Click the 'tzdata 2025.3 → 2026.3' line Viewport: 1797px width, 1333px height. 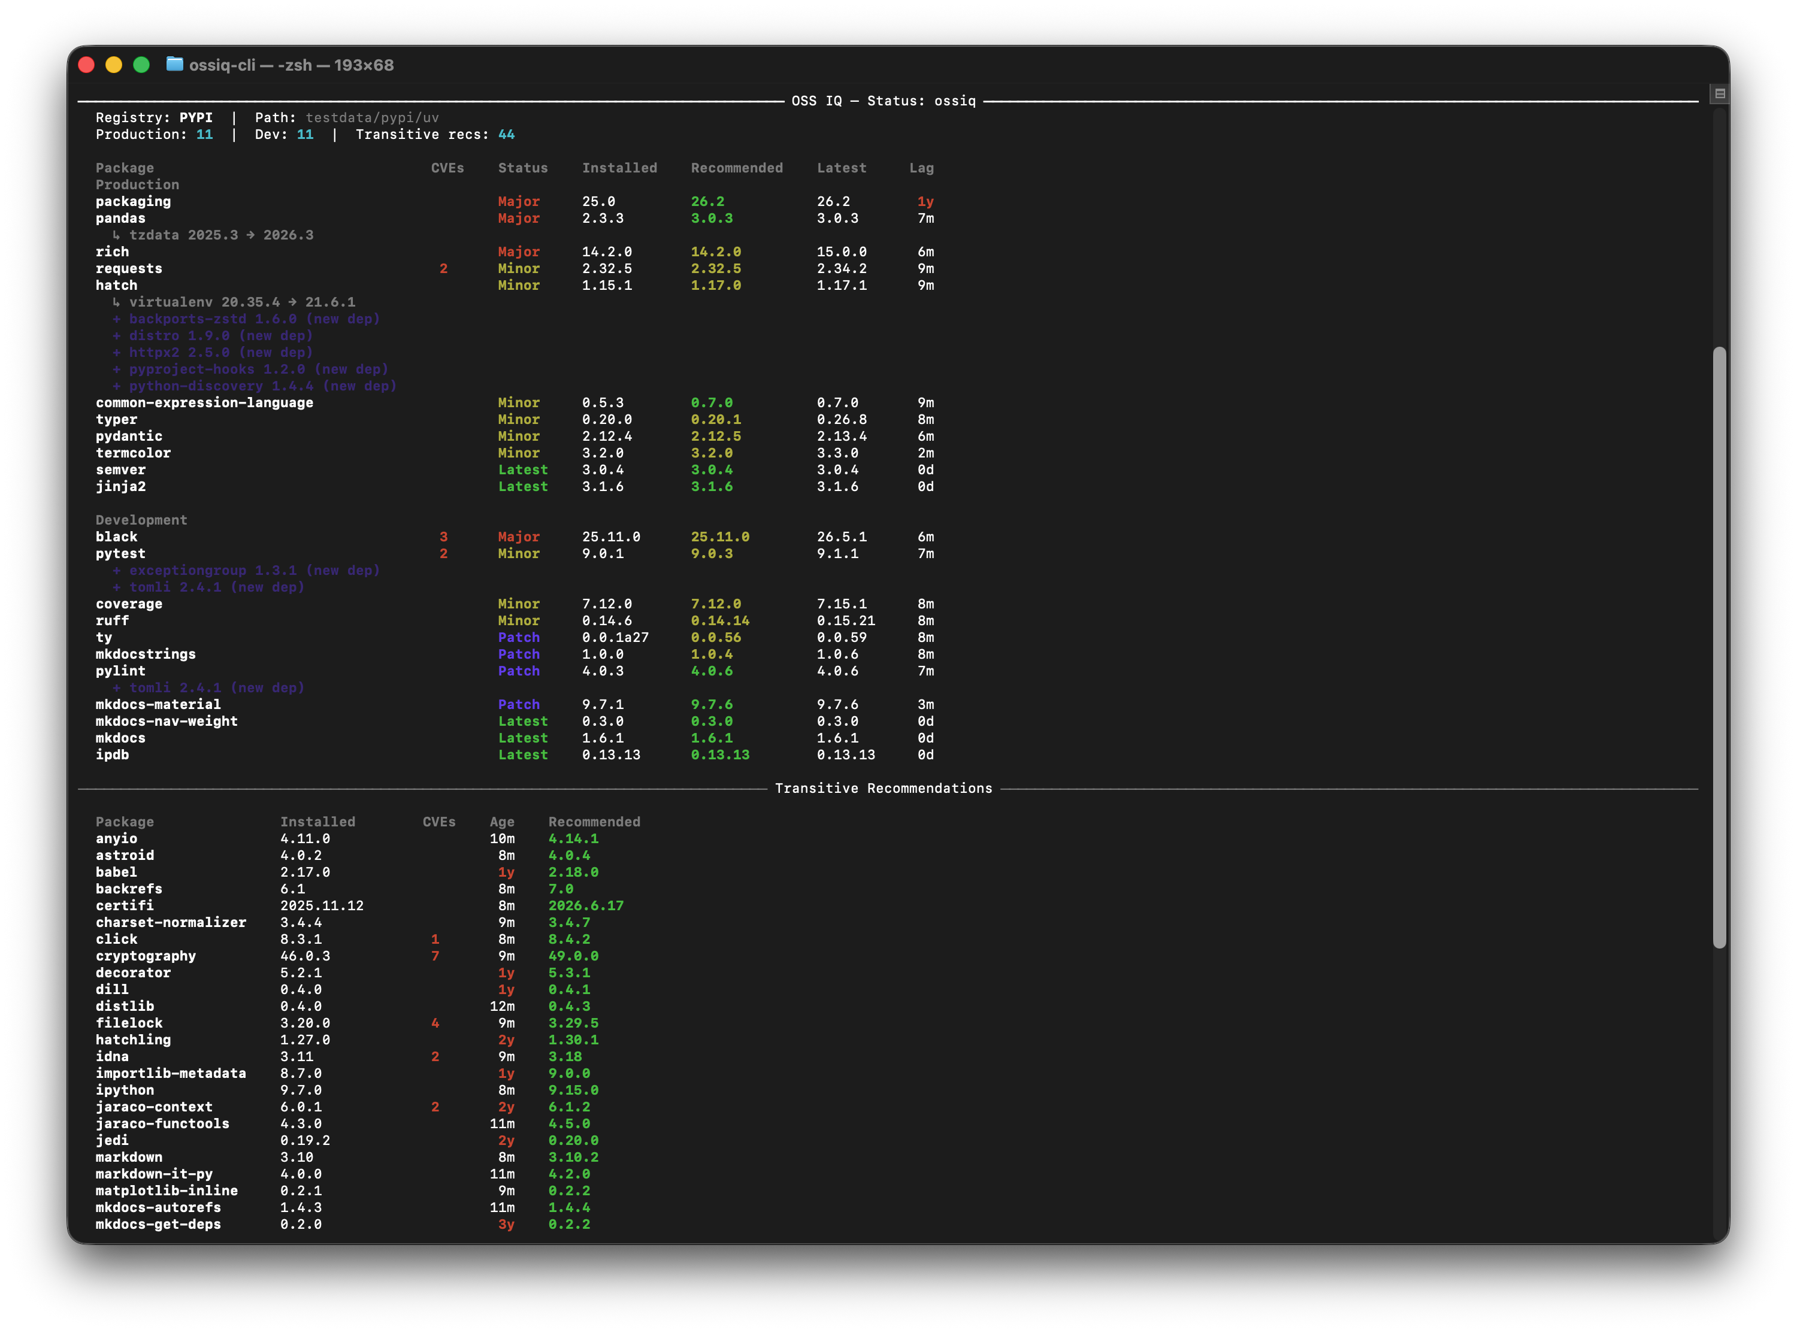tap(213, 235)
